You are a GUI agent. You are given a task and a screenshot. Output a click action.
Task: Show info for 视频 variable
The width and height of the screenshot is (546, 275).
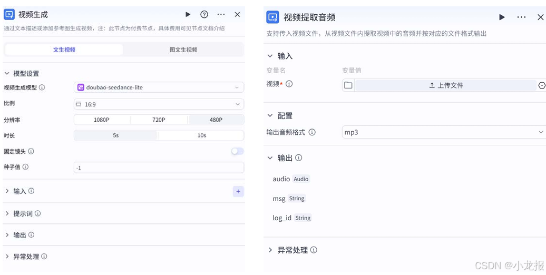289,84
